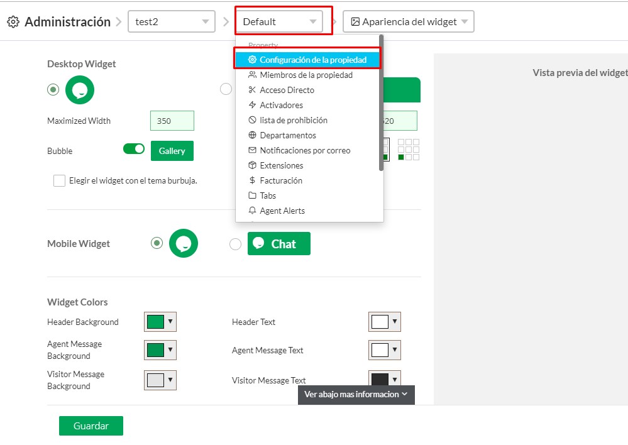The width and height of the screenshot is (628, 445).
Task: Toggle the Bubble switch off
Action: (x=133, y=149)
